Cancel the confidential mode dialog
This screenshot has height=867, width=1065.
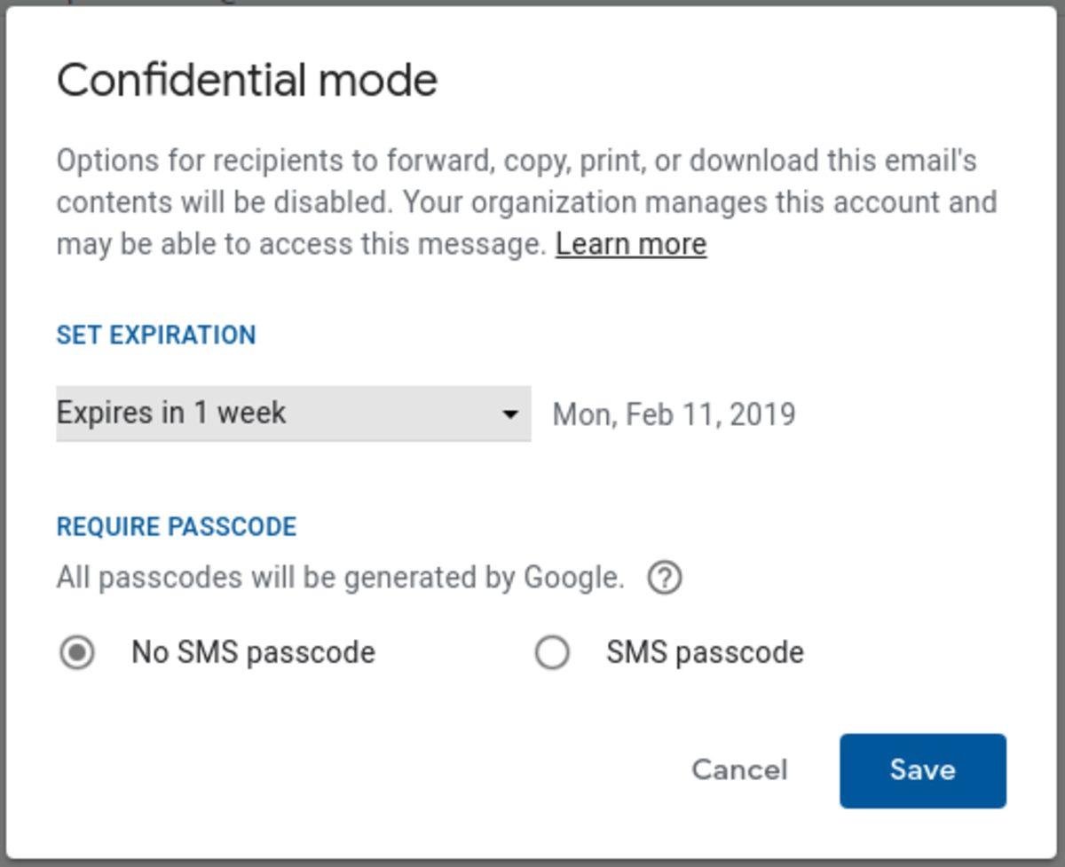[x=738, y=769]
